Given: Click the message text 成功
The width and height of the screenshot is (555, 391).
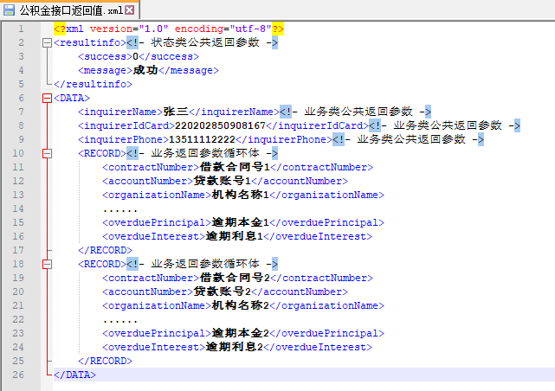Looking at the screenshot, I should click(x=145, y=70).
